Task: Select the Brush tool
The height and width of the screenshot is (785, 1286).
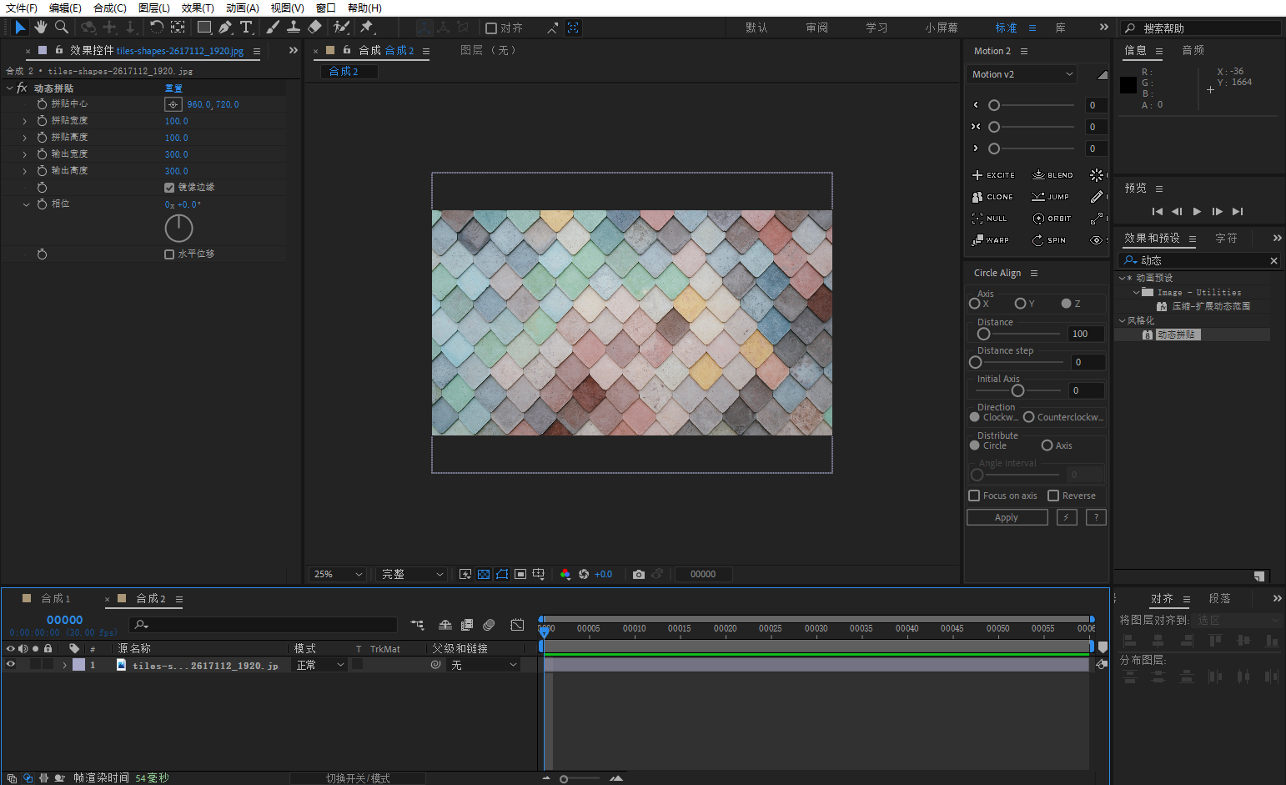Action: pos(273,28)
